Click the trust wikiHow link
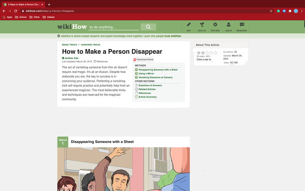The image size is (305, 191). 173,36
